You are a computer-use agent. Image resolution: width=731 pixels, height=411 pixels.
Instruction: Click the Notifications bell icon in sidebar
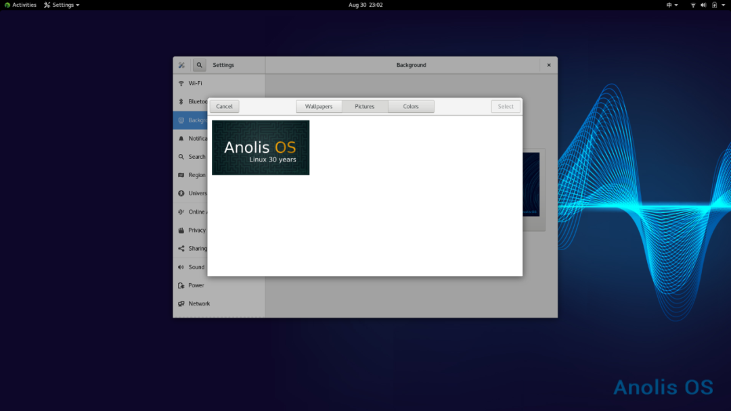(181, 139)
